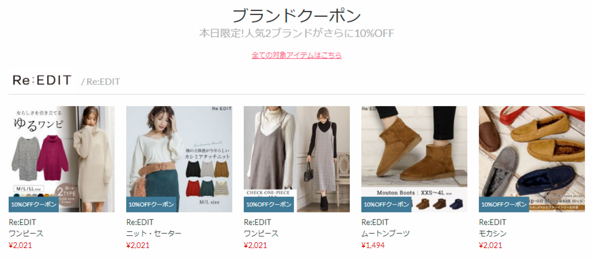
Task: Open the check one-piece dress image
Action: (x=297, y=159)
